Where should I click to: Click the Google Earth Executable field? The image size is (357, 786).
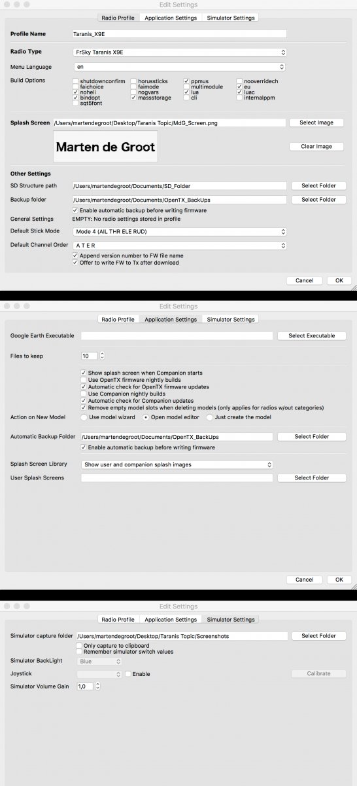point(177,335)
